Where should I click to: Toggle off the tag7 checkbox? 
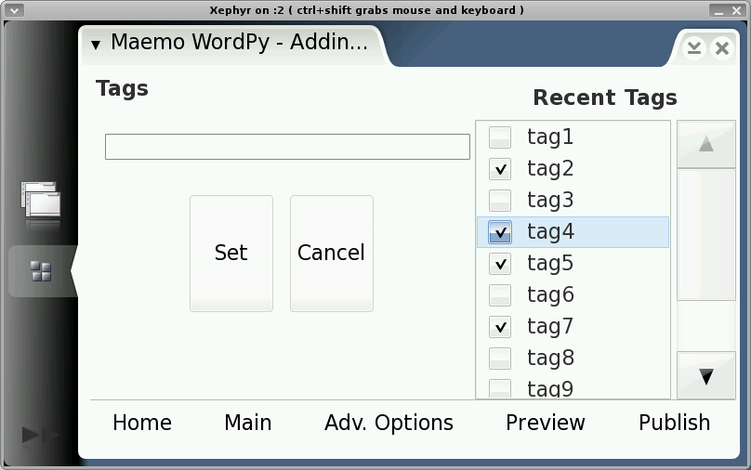point(500,327)
